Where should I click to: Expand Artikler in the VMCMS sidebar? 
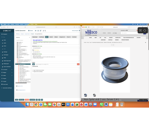coord(12,75)
